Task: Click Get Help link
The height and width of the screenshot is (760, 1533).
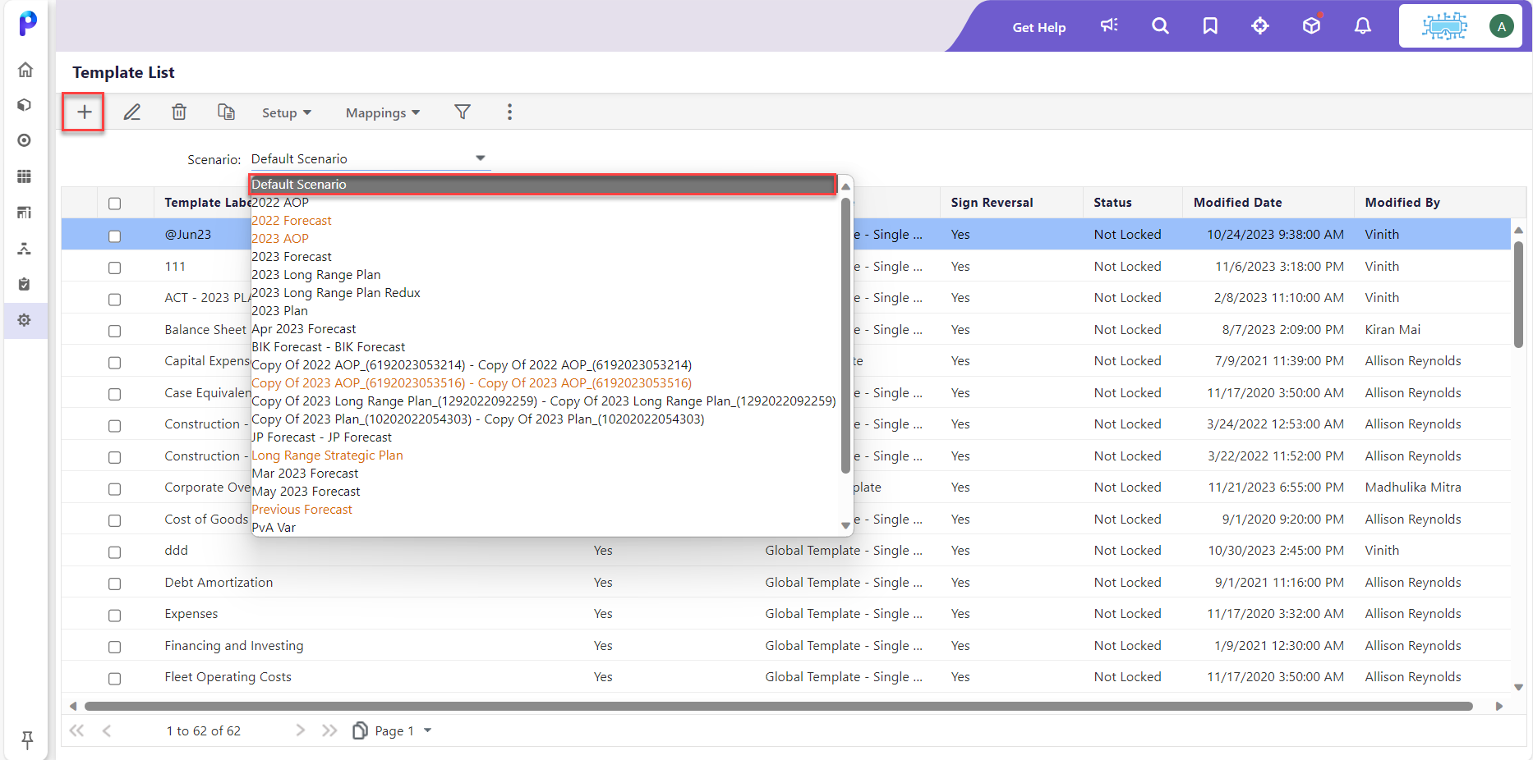Action: coord(1038,27)
